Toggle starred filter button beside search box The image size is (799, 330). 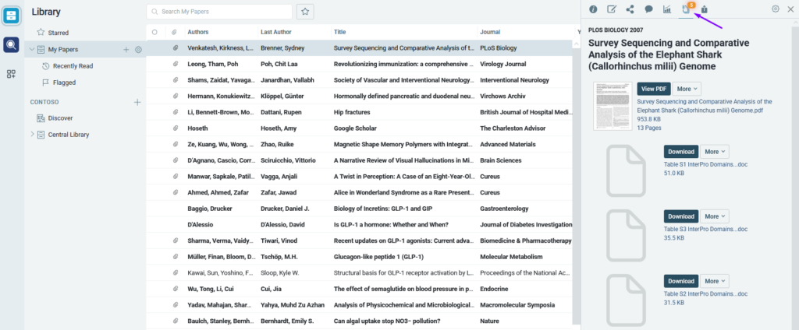(x=306, y=12)
